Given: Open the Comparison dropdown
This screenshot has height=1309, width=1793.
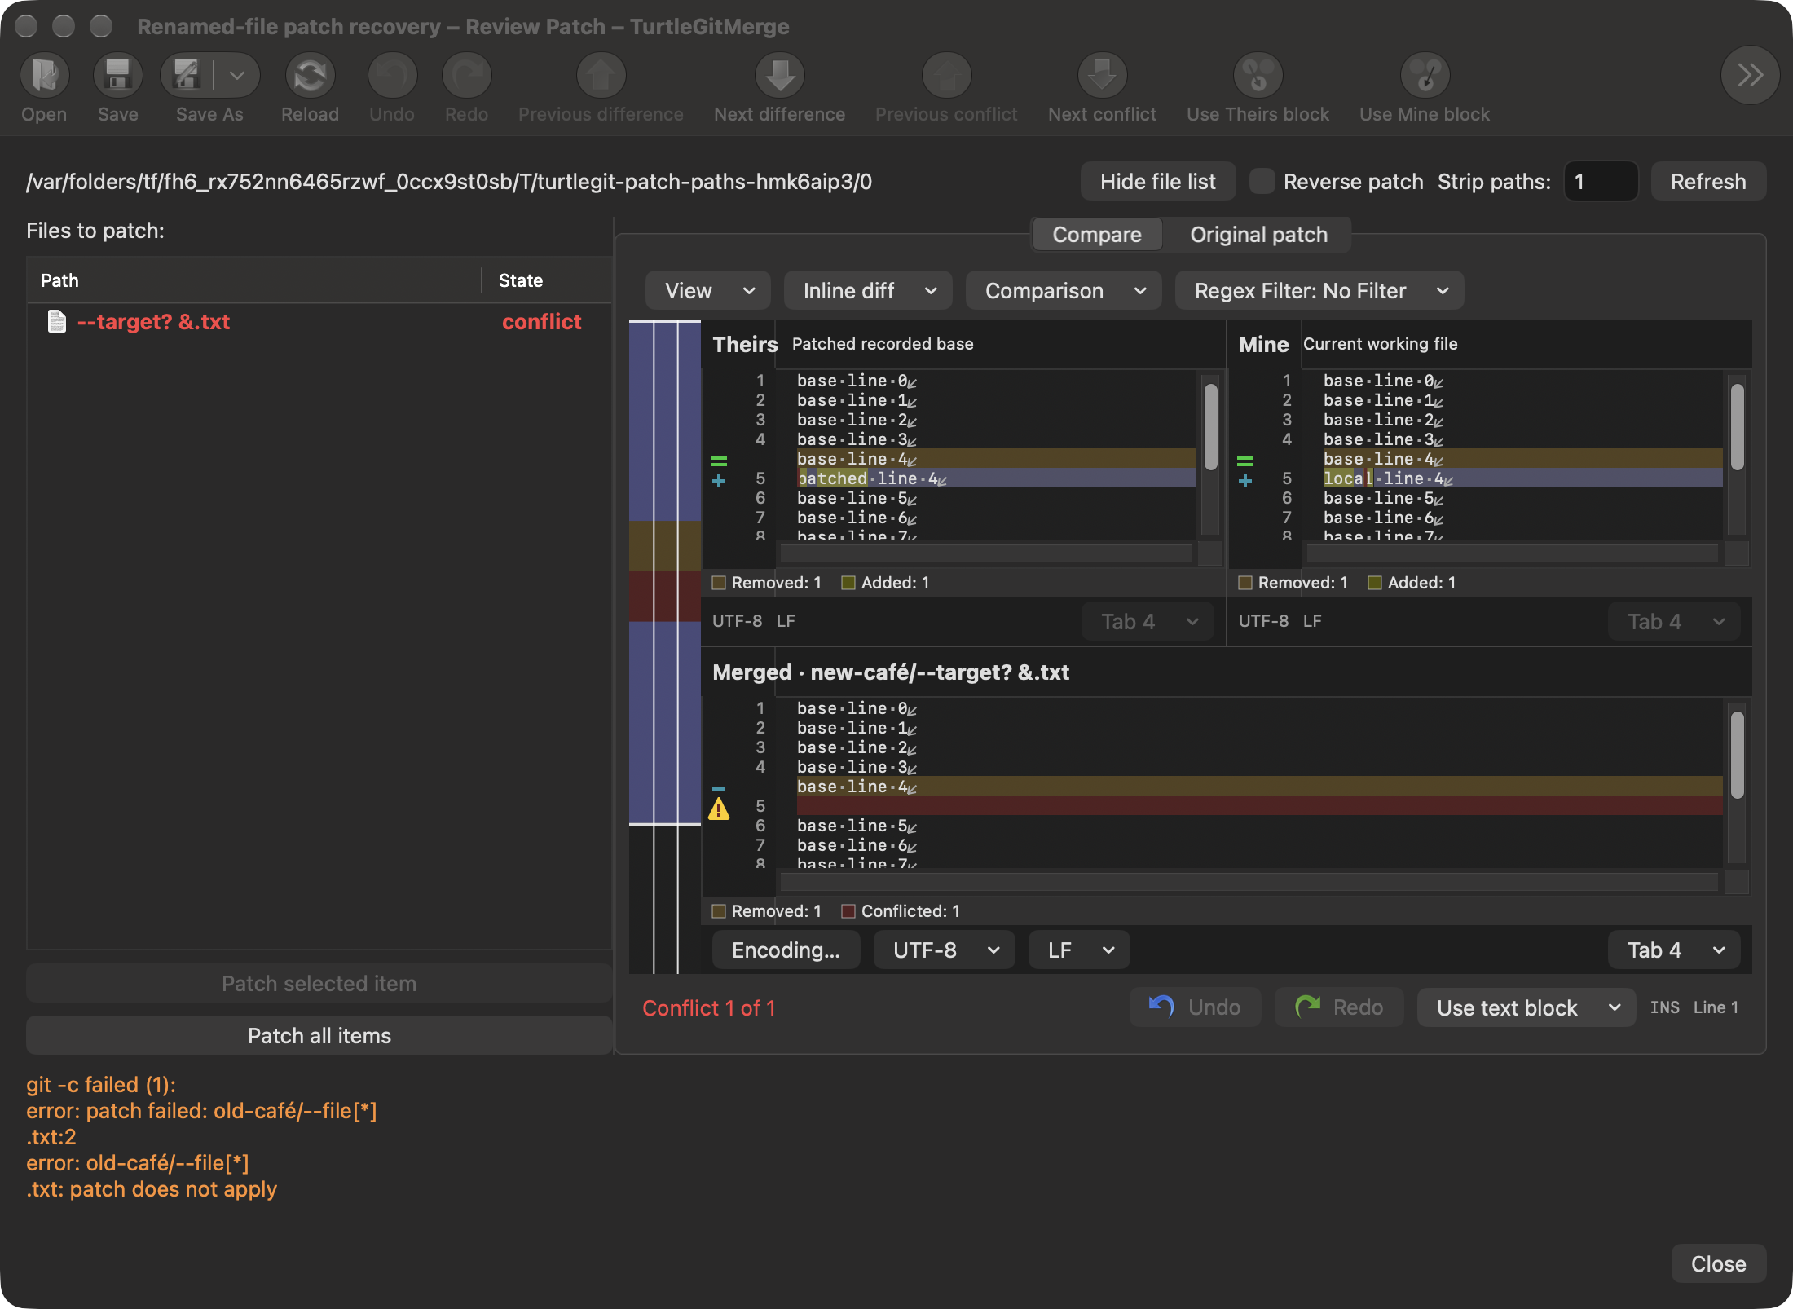Looking at the screenshot, I should pos(1064,291).
